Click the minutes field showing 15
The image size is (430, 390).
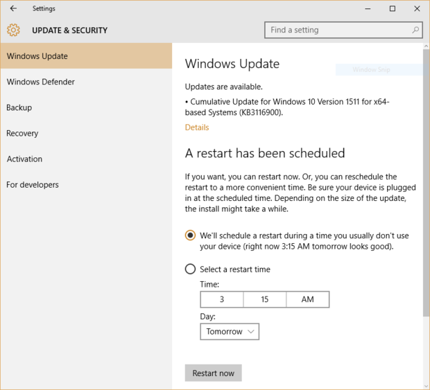265,299
